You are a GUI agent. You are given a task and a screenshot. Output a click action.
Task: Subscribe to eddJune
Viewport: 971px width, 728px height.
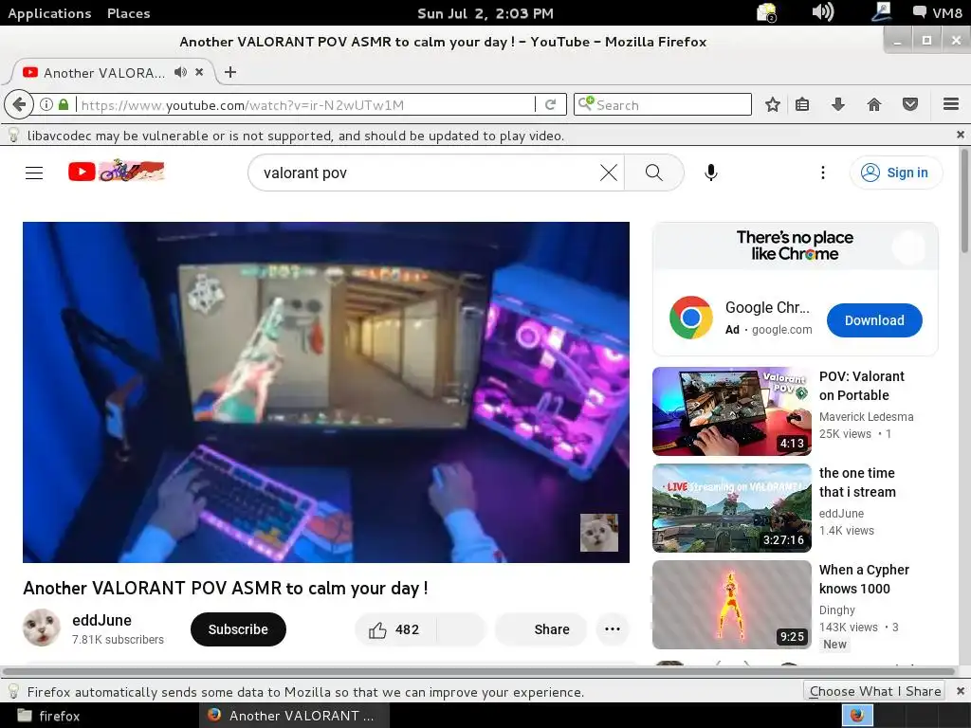238,629
